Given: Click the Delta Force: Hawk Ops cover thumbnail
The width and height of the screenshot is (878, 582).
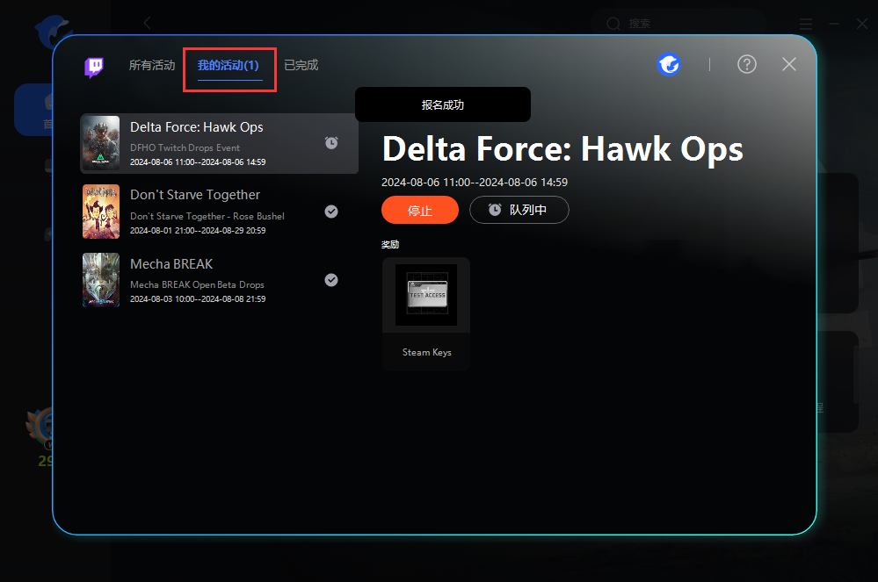Looking at the screenshot, I should (x=101, y=143).
